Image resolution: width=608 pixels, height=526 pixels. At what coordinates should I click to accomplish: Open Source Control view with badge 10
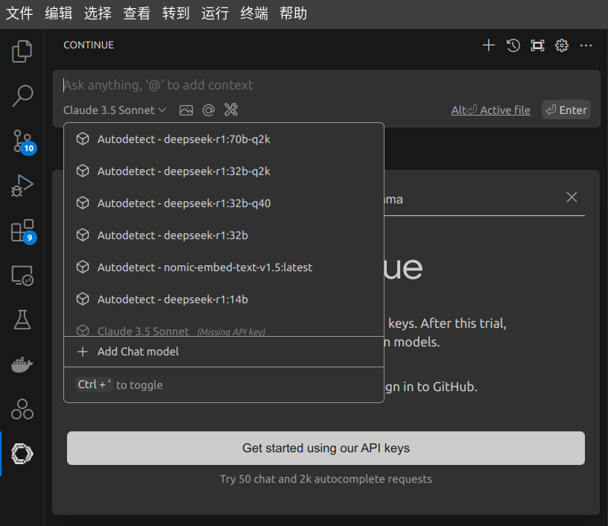[x=23, y=142]
